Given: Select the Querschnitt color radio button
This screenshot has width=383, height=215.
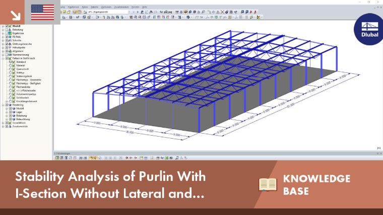Looking at the screenshot, I should pos(11,69).
